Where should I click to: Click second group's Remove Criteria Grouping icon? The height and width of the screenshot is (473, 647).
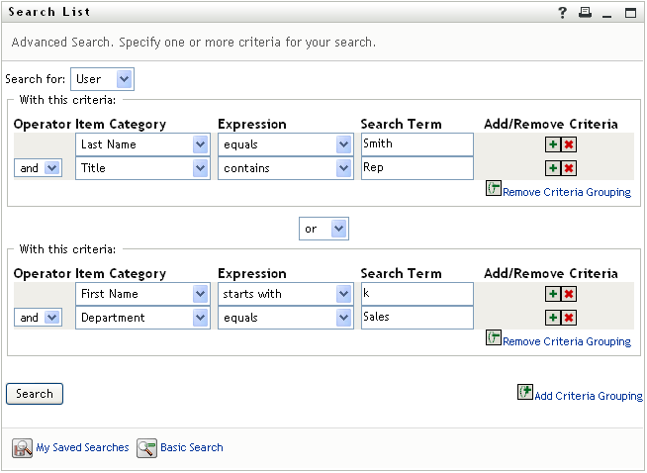(x=494, y=337)
